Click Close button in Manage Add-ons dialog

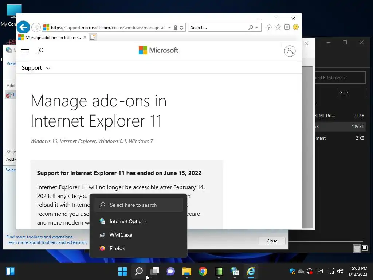tap(272, 241)
